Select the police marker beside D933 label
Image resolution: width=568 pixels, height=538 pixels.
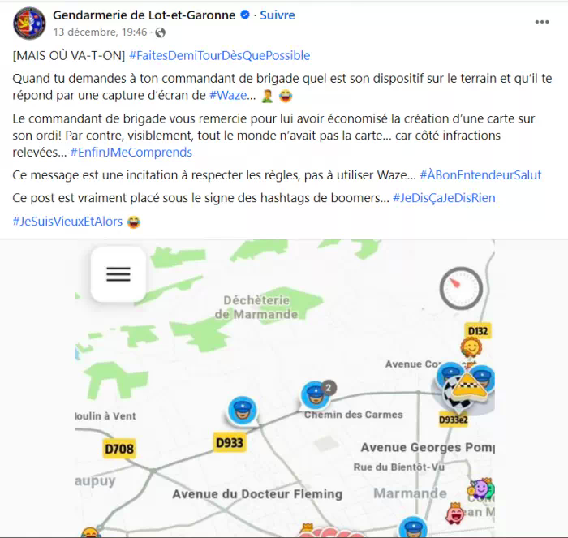coord(243,411)
